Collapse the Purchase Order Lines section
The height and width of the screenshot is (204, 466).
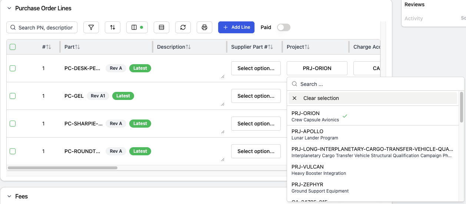pos(9,8)
